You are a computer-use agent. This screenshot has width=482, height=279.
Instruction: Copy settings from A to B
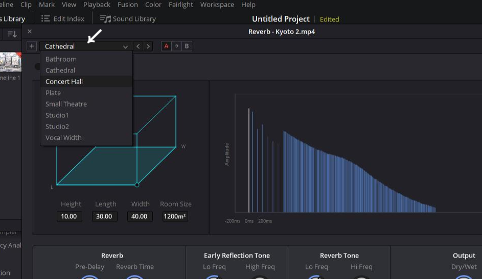(176, 46)
